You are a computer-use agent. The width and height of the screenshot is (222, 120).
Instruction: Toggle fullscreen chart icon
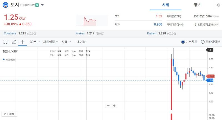(x=5, y=42)
